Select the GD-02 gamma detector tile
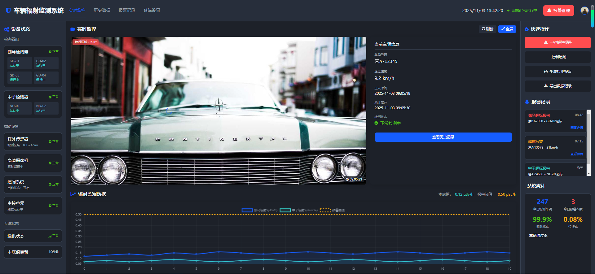Screen dimensions: 595x274 click(x=46, y=63)
